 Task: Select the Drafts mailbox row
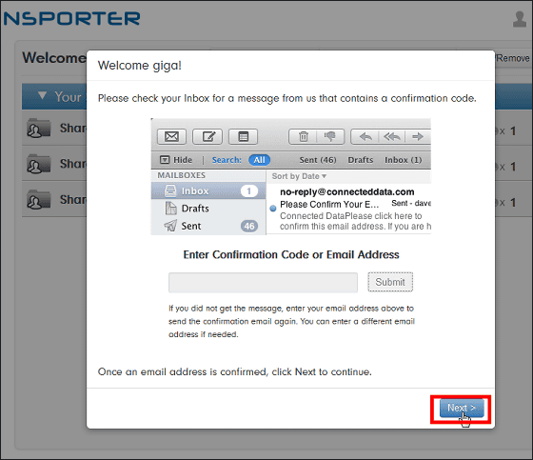coord(208,209)
